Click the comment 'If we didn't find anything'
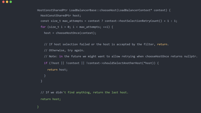Viewport: 201px width, 113px height. (68, 93)
